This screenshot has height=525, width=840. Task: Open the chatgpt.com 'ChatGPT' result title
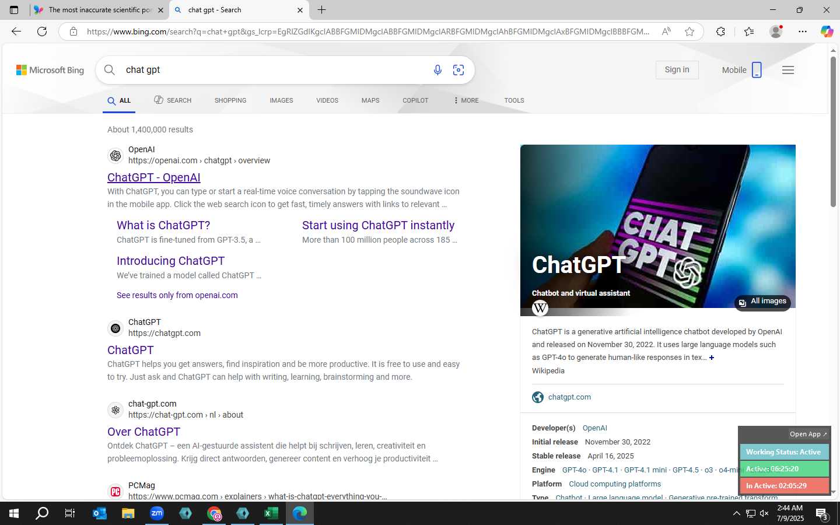131,350
